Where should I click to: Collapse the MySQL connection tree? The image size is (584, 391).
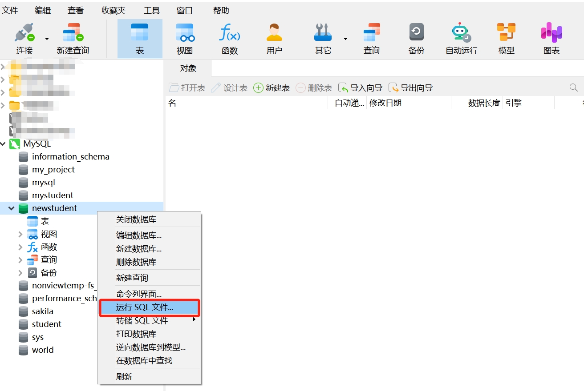tap(4, 144)
